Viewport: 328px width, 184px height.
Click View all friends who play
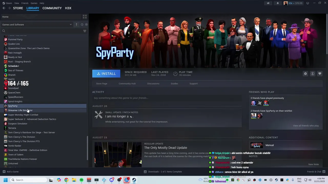point(306,126)
